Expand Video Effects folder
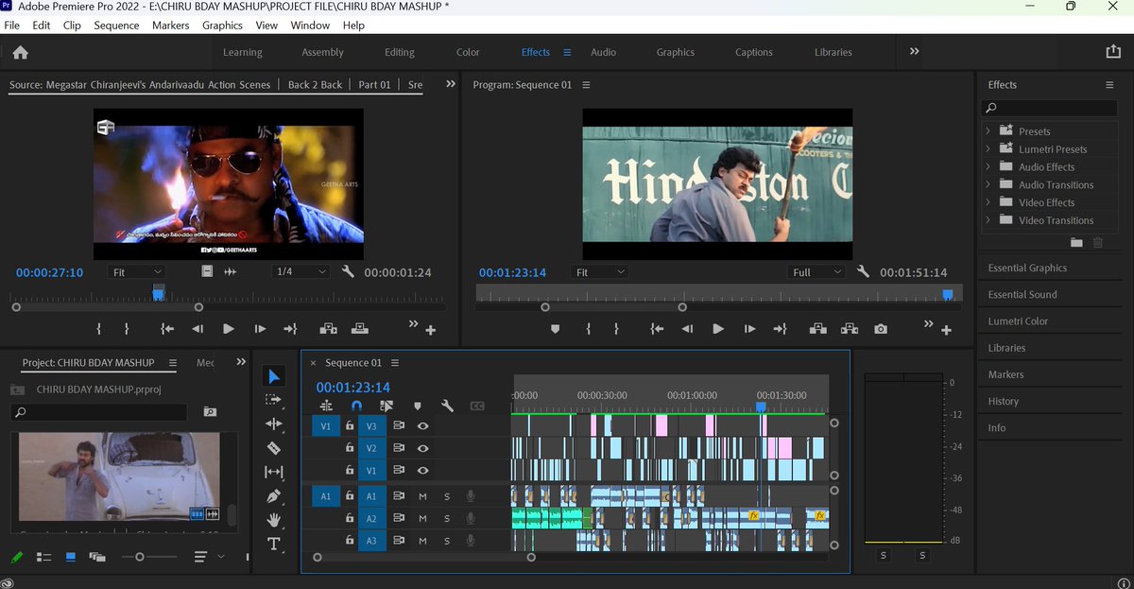The width and height of the screenshot is (1134, 589). point(988,202)
